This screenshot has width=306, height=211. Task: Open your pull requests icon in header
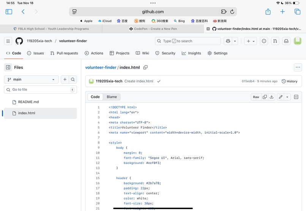[275, 41]
